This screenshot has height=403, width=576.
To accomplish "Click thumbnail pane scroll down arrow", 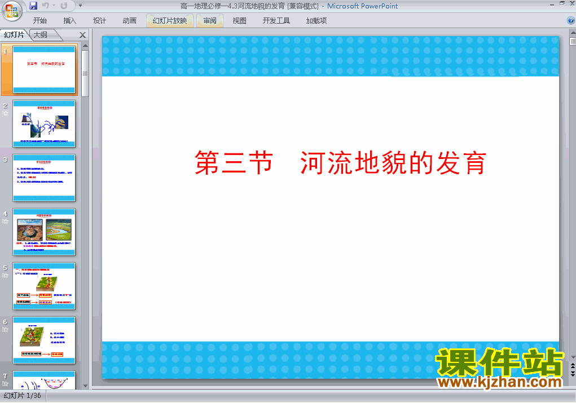I will pos(85,386).
